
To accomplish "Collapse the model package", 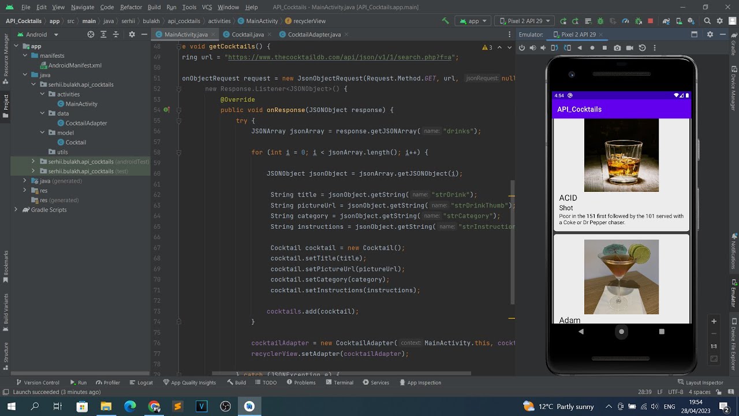I will (x=42, y=133).
